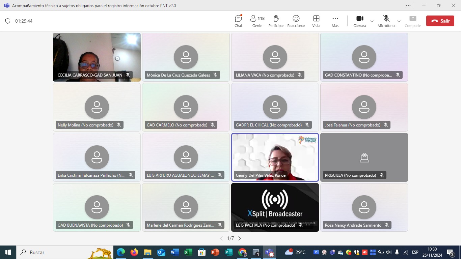Open the Reaccionar emoji menu

coord(296,21)
